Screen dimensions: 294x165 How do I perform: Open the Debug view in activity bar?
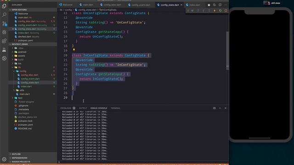coord(4,32)
